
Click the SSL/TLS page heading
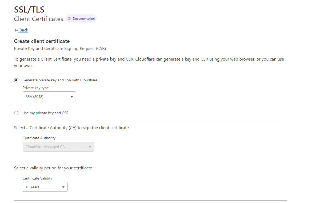coord(29,10)
